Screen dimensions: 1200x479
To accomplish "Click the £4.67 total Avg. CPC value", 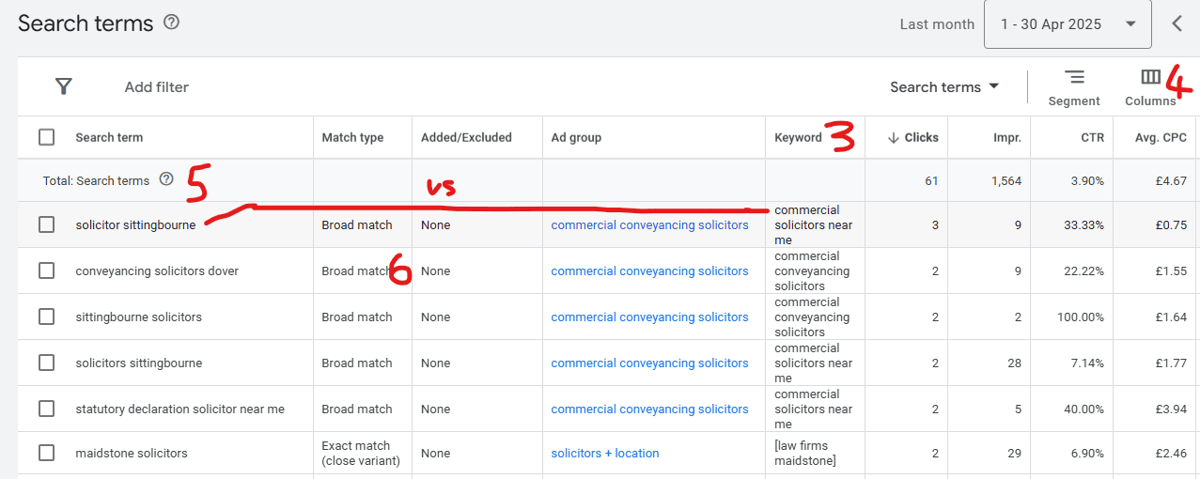I will (1170, 180).
